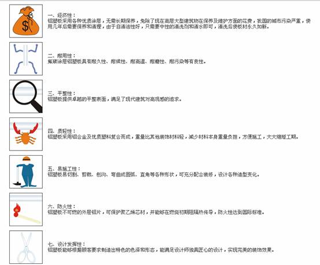Click the heading 二、耐用性

point(62,56)
